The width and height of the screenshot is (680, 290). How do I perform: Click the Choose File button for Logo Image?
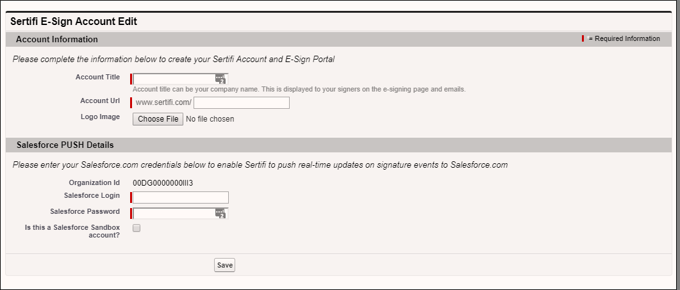(x=158, y=119)
